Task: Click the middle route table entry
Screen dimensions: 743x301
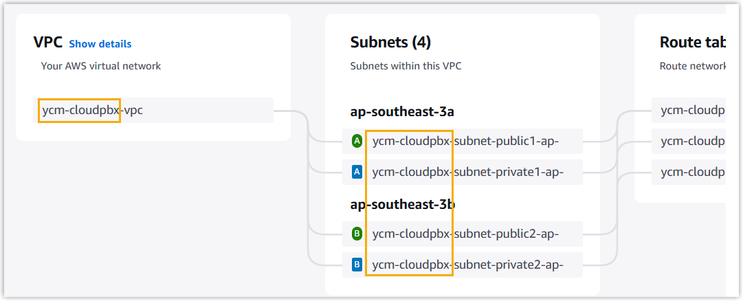Action: [x=691, y=141]
